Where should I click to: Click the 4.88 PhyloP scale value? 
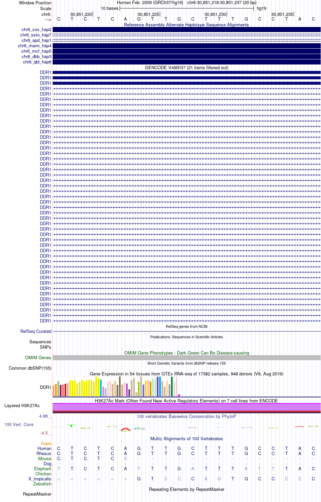tap(44, 416)
